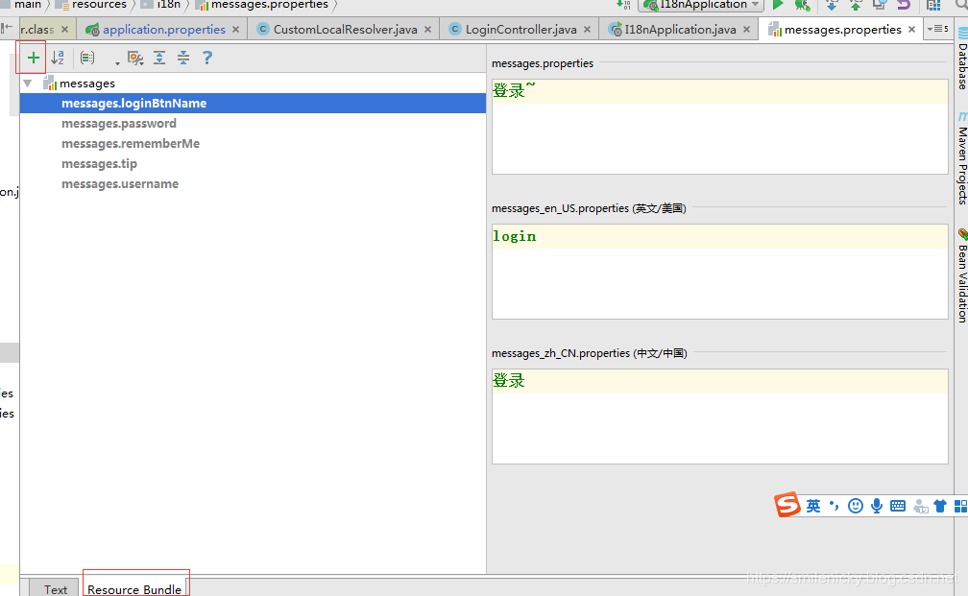The image size is (968, 596).
Task: Click the build project icon
Action: [623, 5]
